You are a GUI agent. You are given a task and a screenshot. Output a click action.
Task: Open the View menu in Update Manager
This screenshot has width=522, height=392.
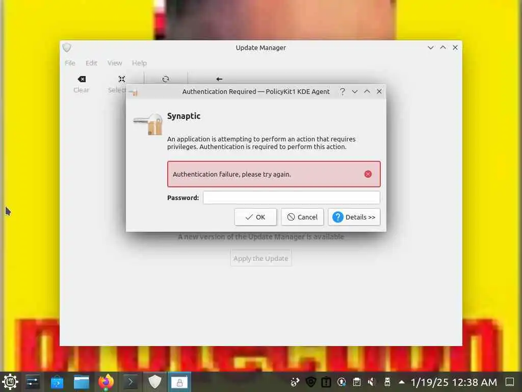[115, 63]
